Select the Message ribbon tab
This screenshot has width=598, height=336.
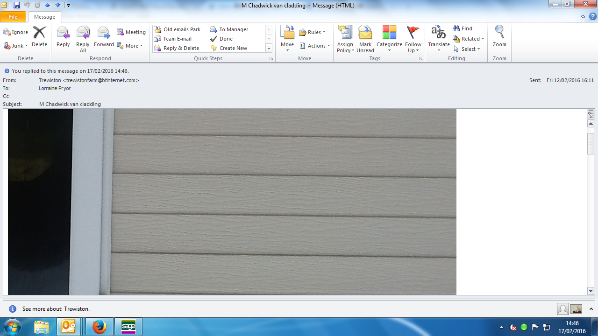pyautogui.click(x=44, y=17)
